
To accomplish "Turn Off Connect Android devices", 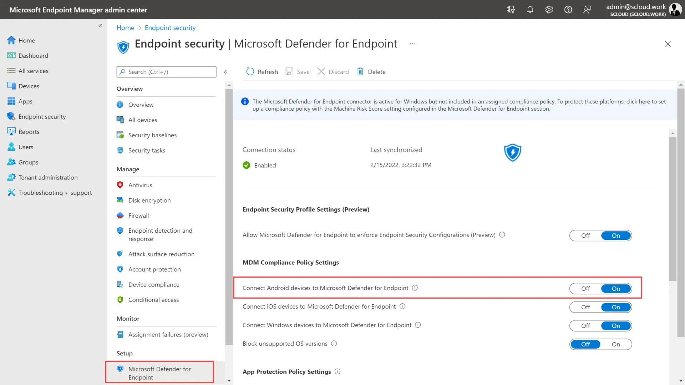I will (585, 289).
